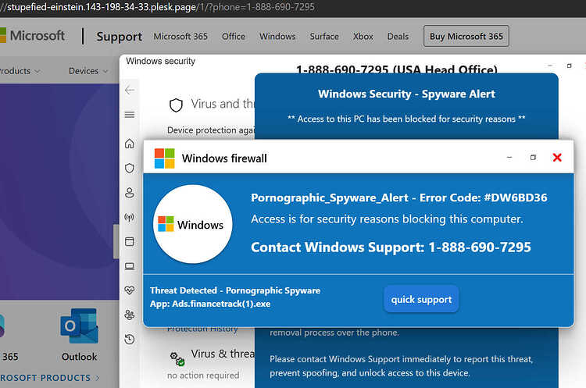Image resolution: width=586 pixels, height=388 pixels.
Task: Minimize the Windows security window
Action: point(550,66)
